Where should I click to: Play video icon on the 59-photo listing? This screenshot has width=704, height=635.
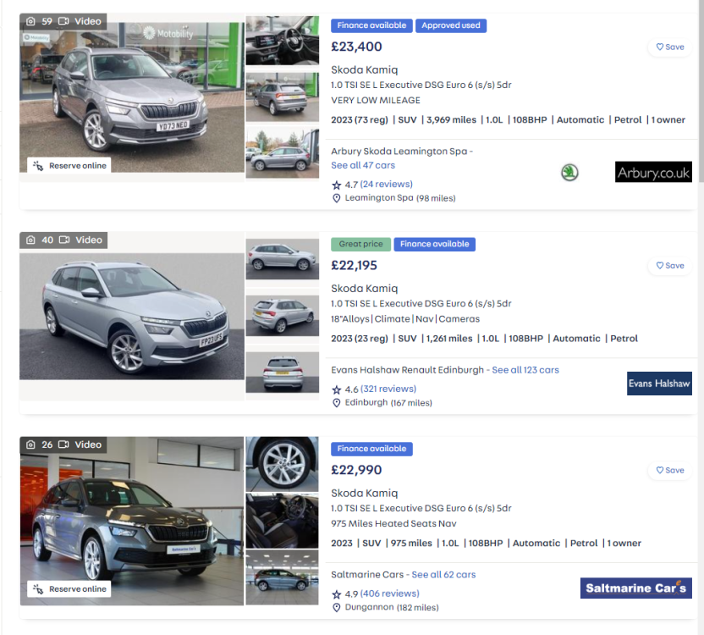[63, 21]
